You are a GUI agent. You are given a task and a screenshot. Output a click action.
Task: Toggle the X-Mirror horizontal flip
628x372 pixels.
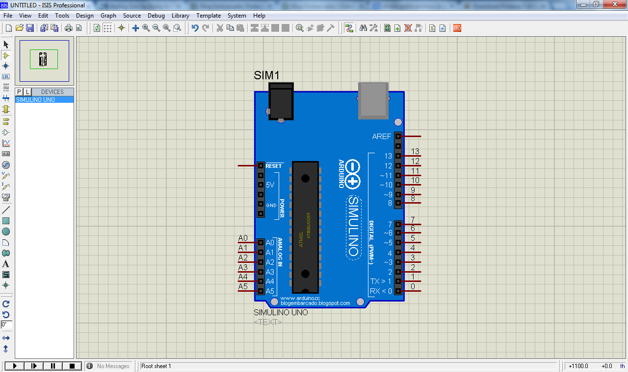[x=6, y=338]
